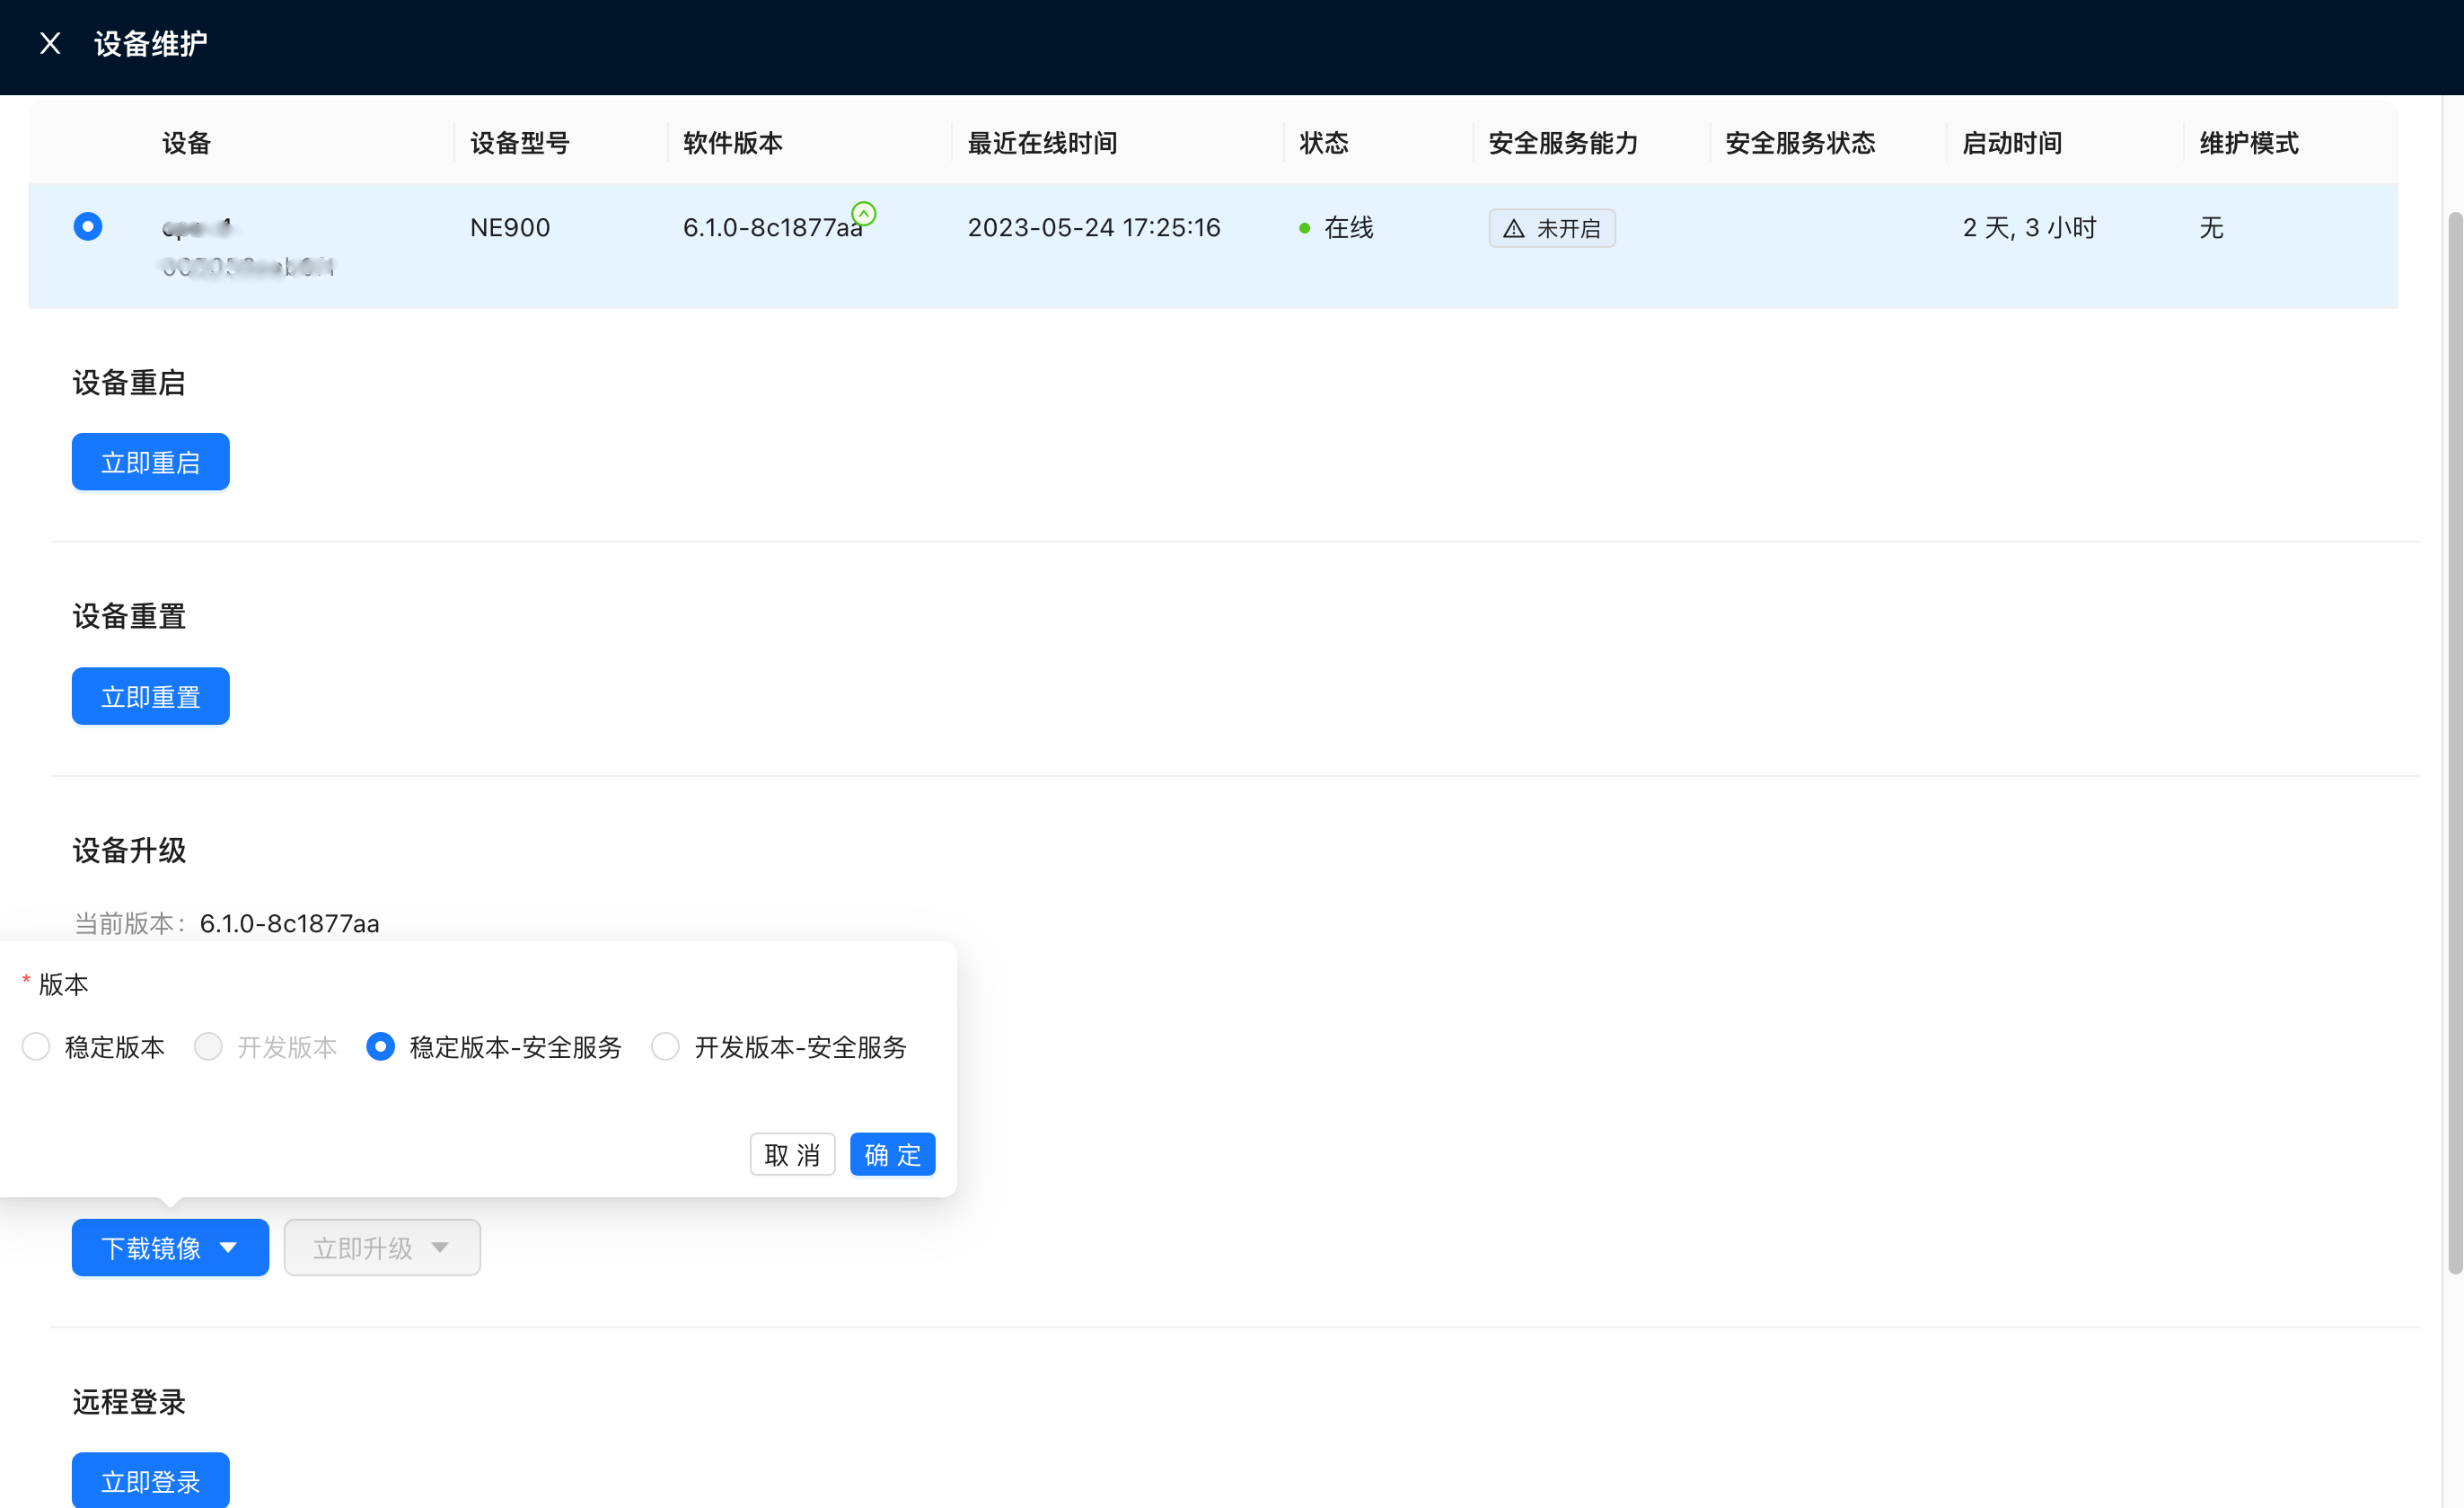This screenshot has width=2464, height=1508.
Task: Click the 设备重启 section heading
Action: coord(129,382)
